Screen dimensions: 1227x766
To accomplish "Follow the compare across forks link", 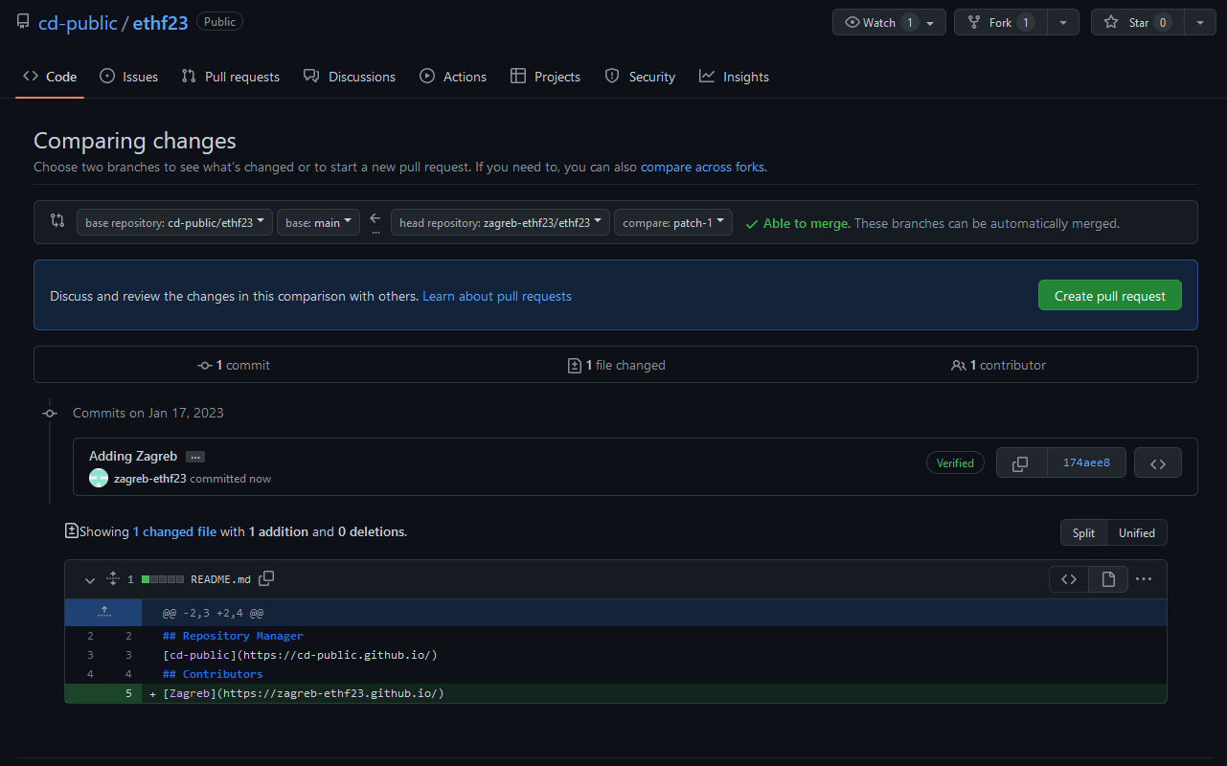I will [x=702, y=167].
